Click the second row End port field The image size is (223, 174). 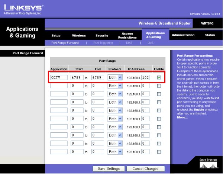[97, 86]
